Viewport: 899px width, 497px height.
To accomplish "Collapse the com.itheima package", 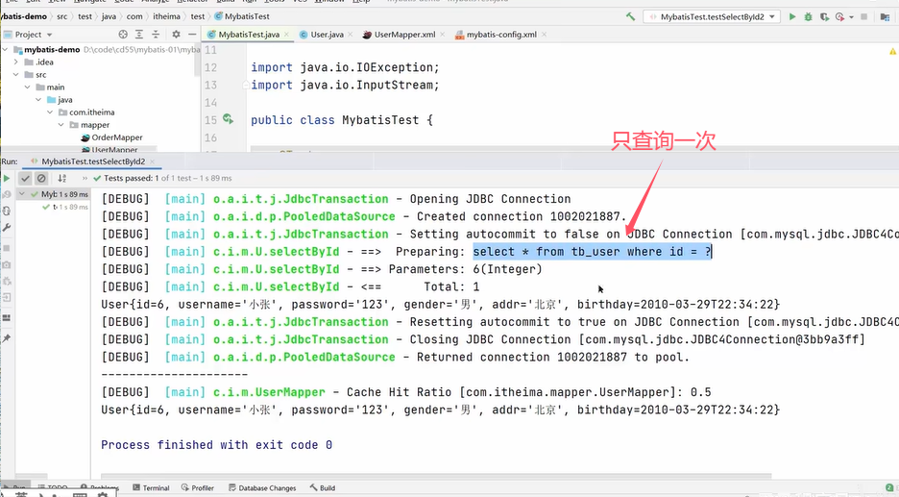I will 50,112.
